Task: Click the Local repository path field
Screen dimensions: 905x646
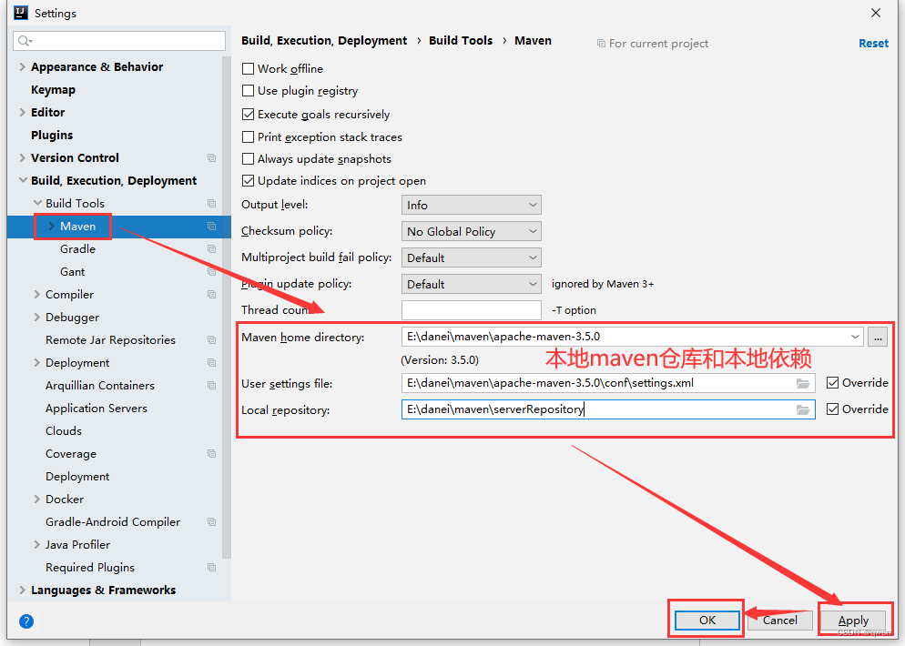Action: click(x=608, y=409)
